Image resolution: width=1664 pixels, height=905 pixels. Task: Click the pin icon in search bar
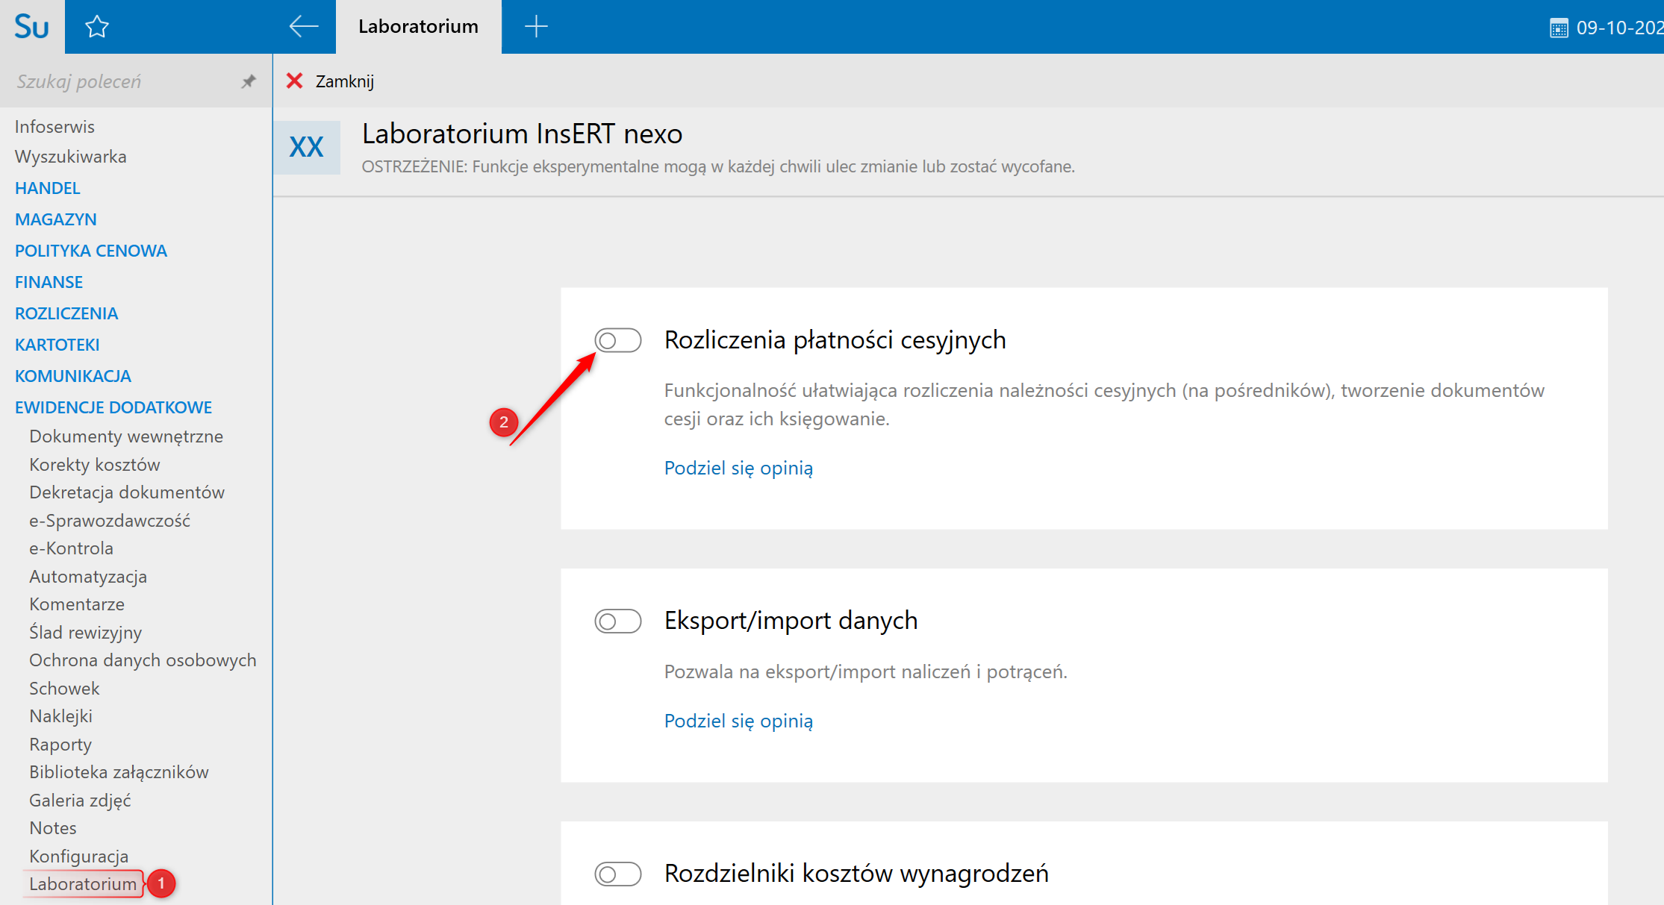click(249, 81)
